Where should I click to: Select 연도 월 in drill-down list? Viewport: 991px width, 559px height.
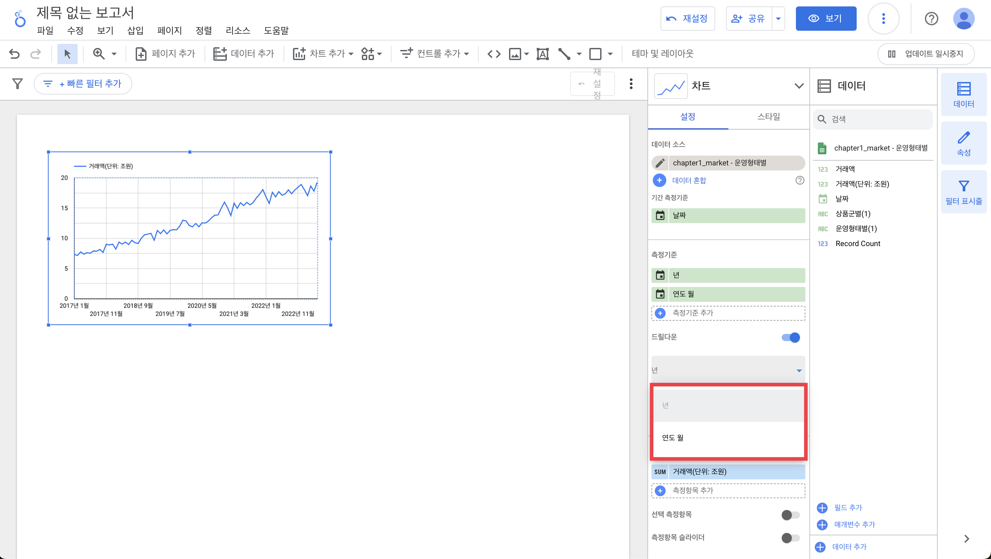pos(672,438)
